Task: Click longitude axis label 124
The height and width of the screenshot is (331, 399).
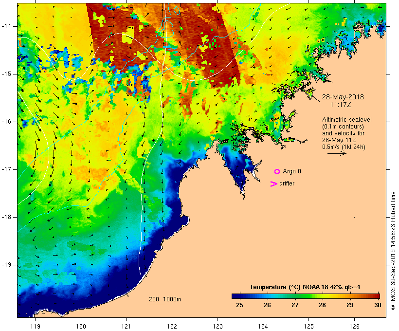Action: (x=263, y=326)
